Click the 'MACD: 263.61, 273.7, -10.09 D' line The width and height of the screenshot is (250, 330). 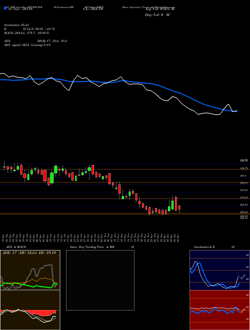pyautogui.click(x=26, y=33)
